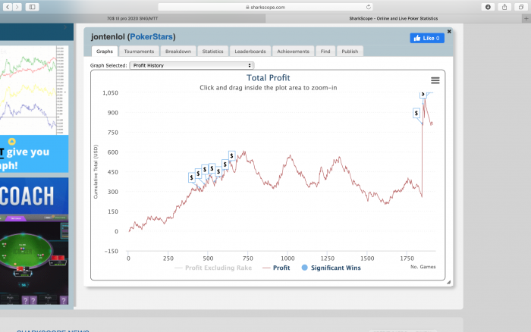The height and width of the screenshot is (332, 531).
Task: Click the poker table ad image
Action: click(x=34, y=259)
